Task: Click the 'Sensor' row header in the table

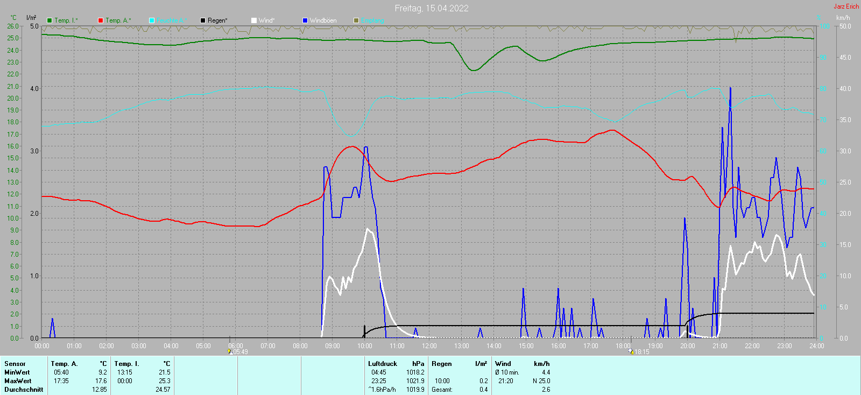Action: pyautogui.click(x=15, y=364)
